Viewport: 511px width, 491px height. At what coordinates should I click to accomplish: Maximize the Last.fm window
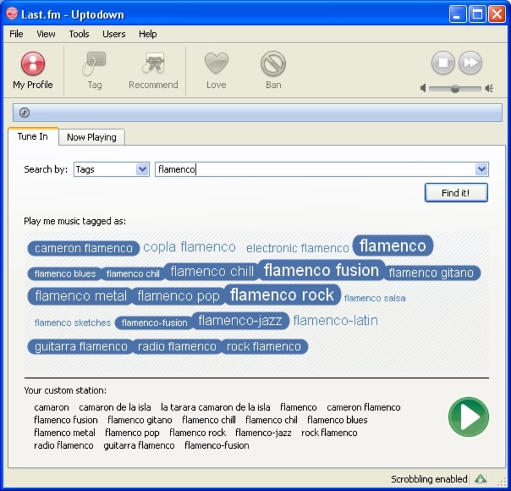477,14
